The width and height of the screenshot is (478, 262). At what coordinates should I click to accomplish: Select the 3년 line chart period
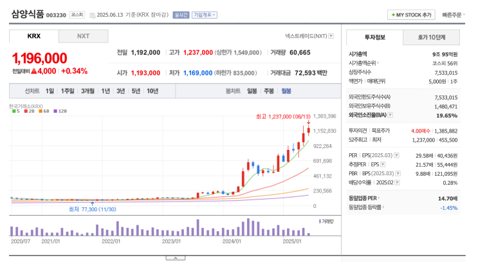click(x=121, y=91)
